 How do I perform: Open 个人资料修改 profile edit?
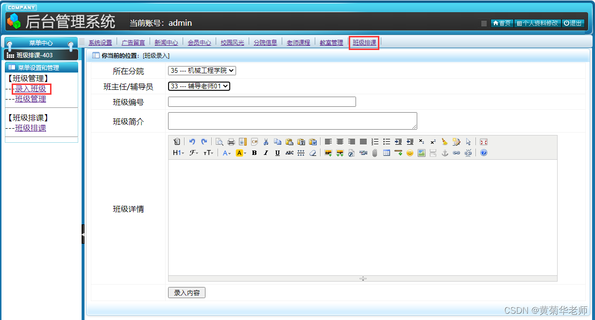point(537,23)
